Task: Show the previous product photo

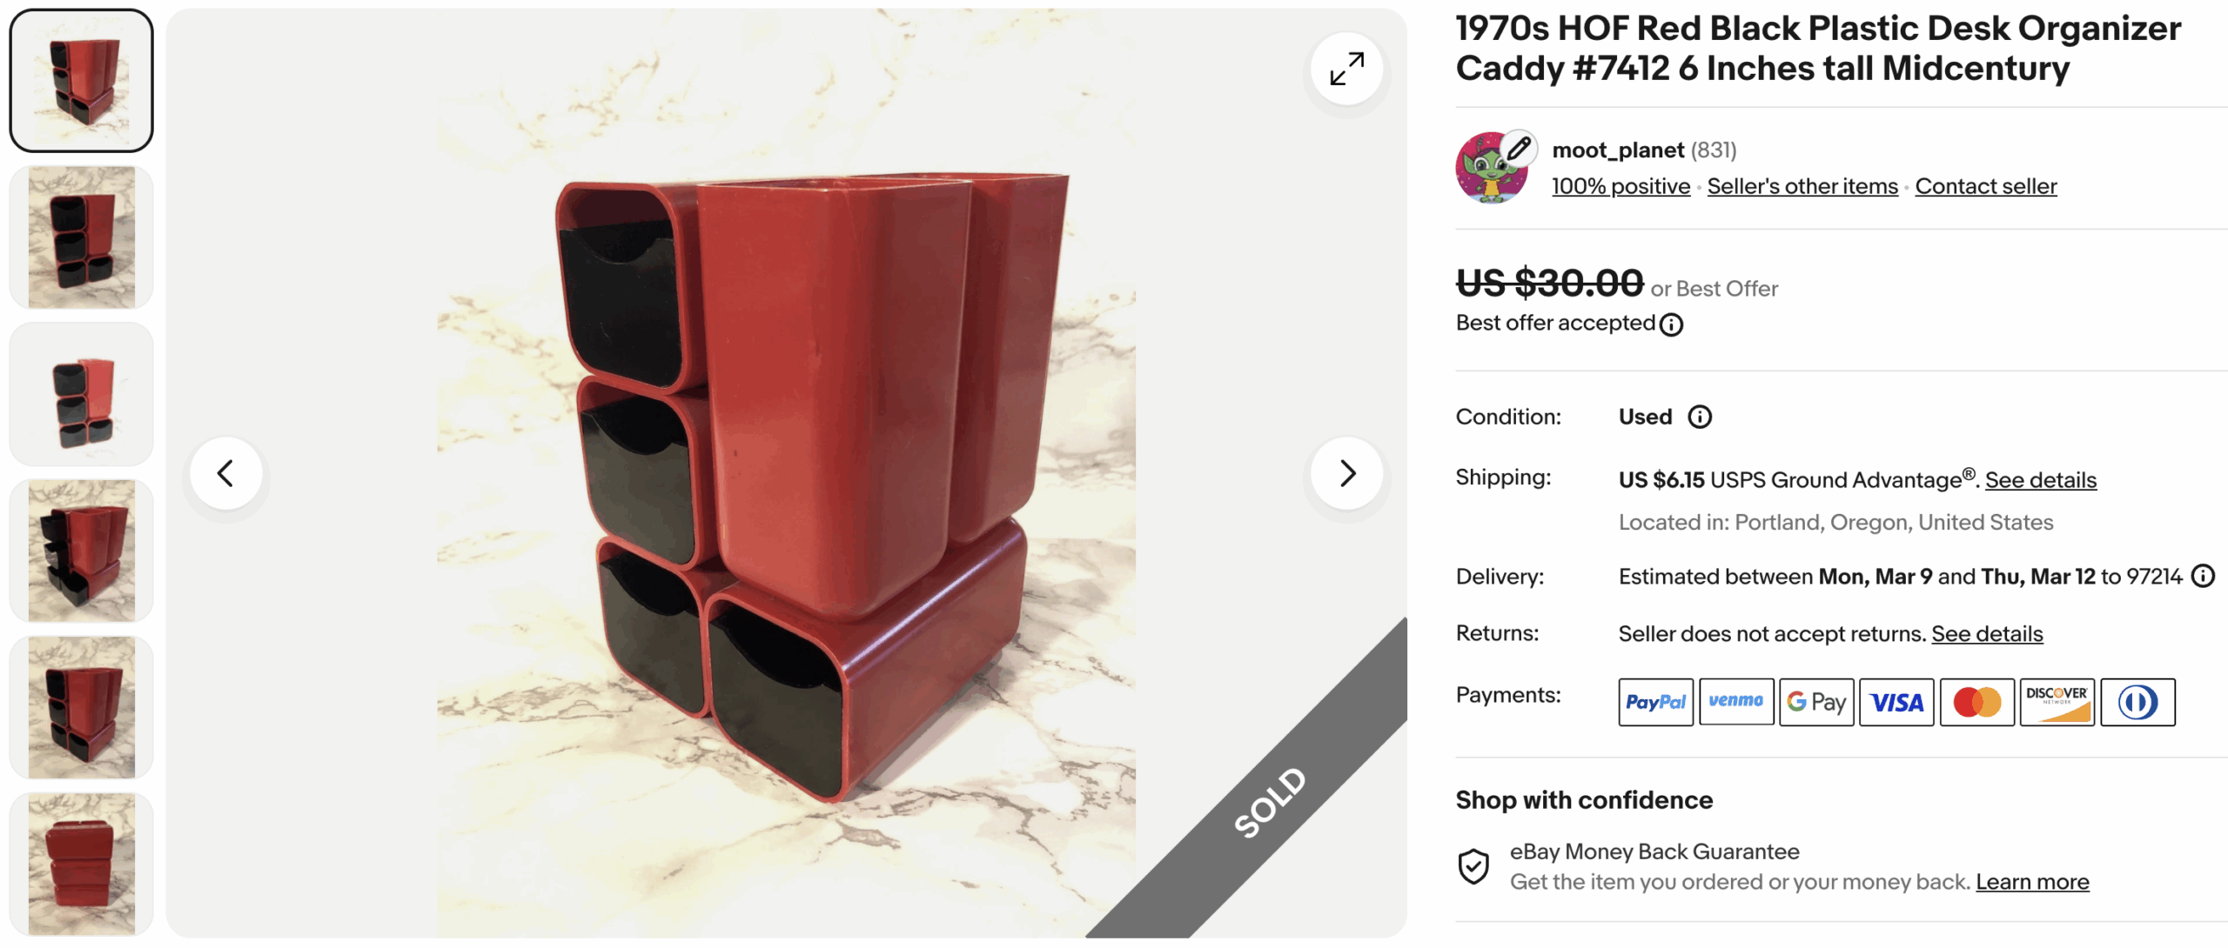Action: point(225,473)
